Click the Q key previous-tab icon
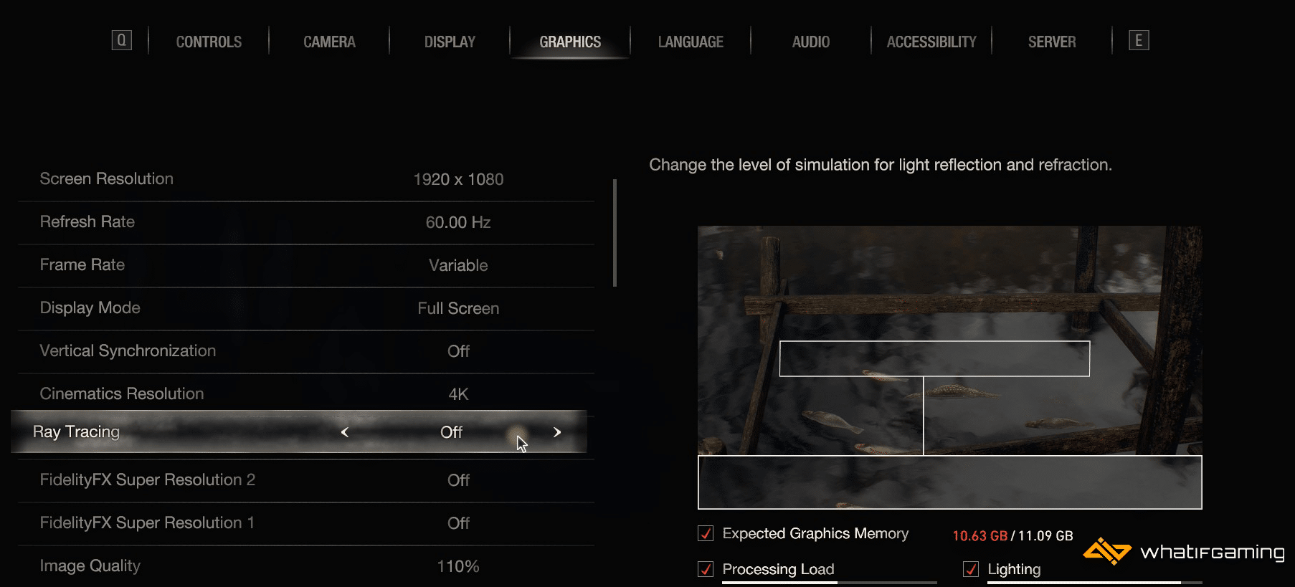 coord(122,40)
